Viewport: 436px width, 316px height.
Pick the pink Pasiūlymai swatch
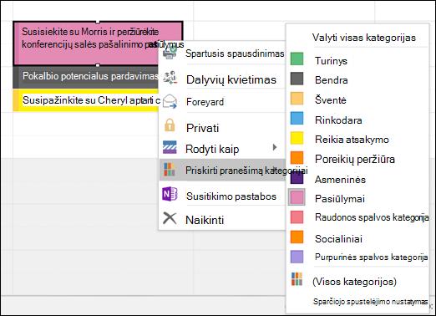coord(297,197)
